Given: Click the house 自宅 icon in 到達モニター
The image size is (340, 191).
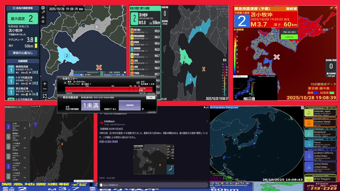Looking at the screenshot, I should tap(138, 83).
